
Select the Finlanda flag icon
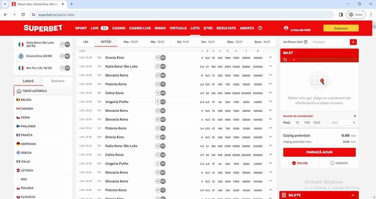tap(18, 126)
